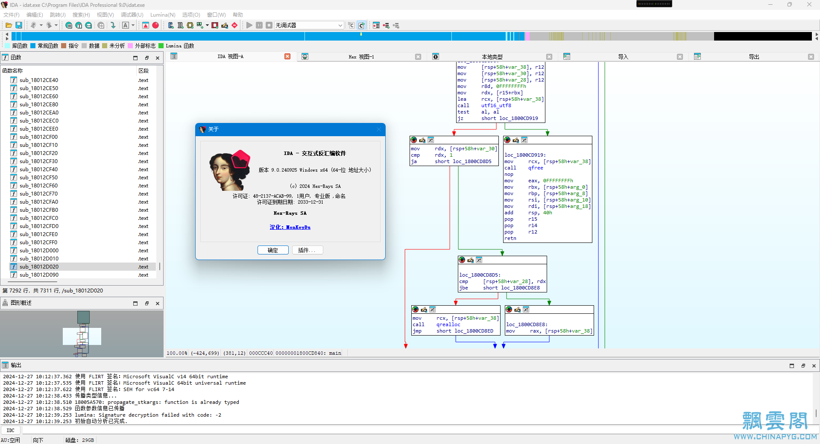Click the jump forward arrow icon
820x444 pixels.
pyautogui.click(x=49, y=26)
